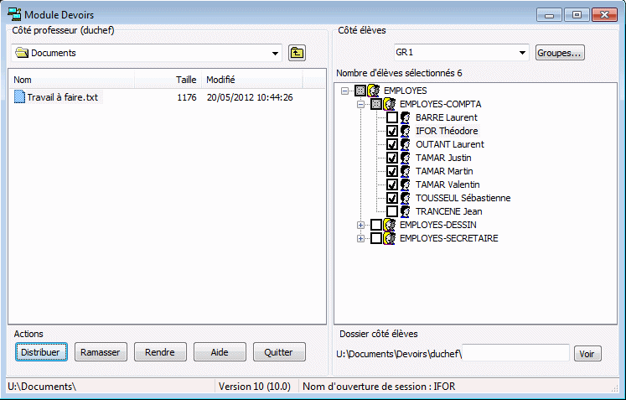Click the Voir button

587,354
